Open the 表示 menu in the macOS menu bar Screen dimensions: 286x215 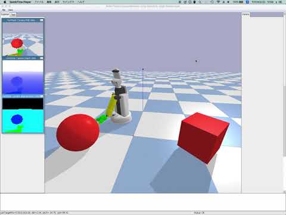pyautogui.click(x=57, y=2)
